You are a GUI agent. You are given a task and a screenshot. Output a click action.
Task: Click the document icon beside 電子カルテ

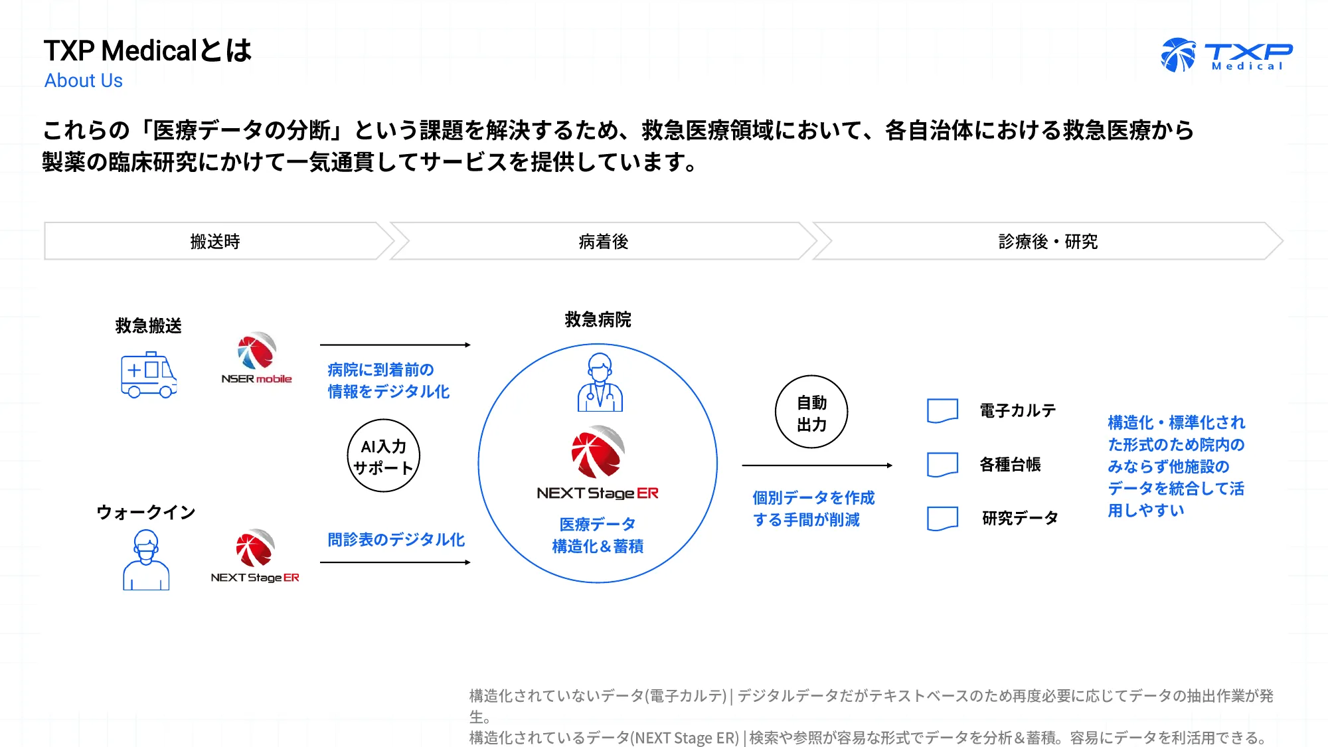pos(942,410)
